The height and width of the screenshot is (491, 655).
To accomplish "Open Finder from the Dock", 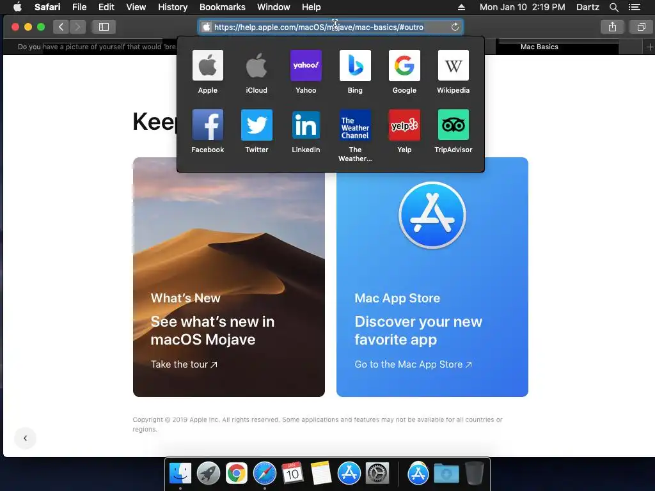I will tap(180, 474).
